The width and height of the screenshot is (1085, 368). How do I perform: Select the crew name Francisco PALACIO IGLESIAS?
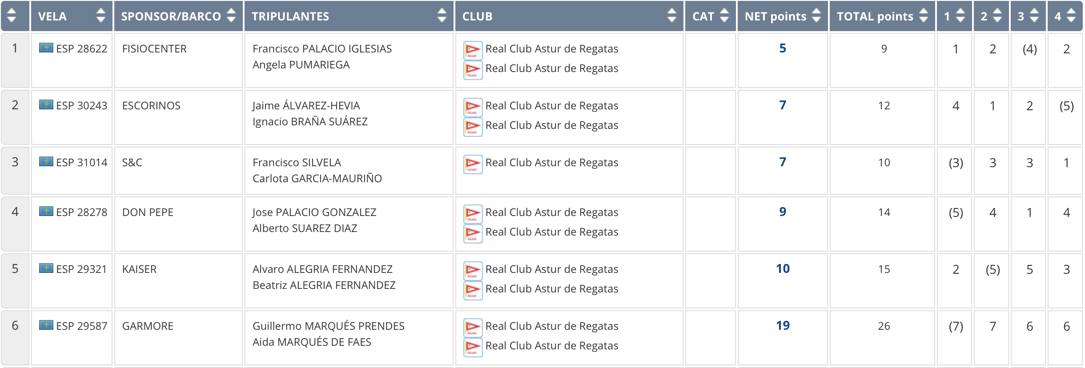point(322,48)
